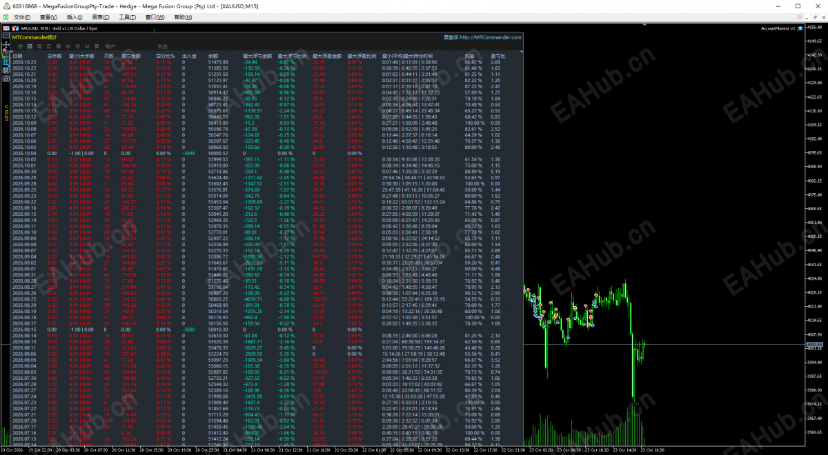The image size is (828, 455).
Task: Open the 插入 menu
Action: pos(75,17)
